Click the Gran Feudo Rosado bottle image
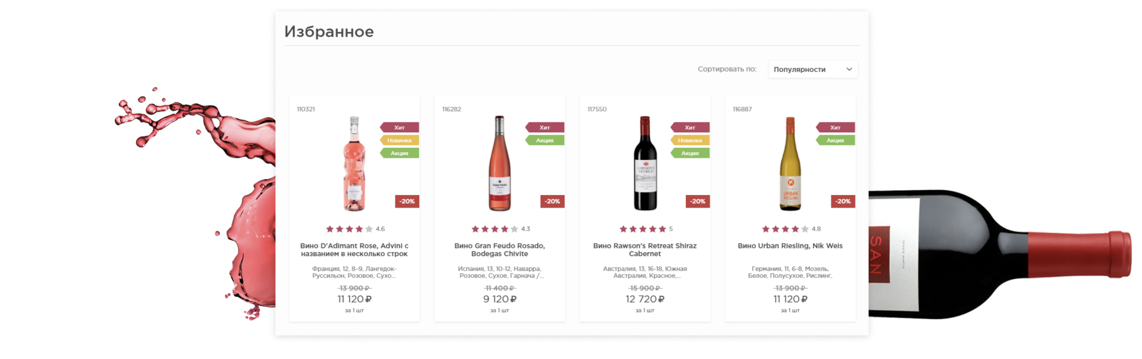 [x=499, y=164]
